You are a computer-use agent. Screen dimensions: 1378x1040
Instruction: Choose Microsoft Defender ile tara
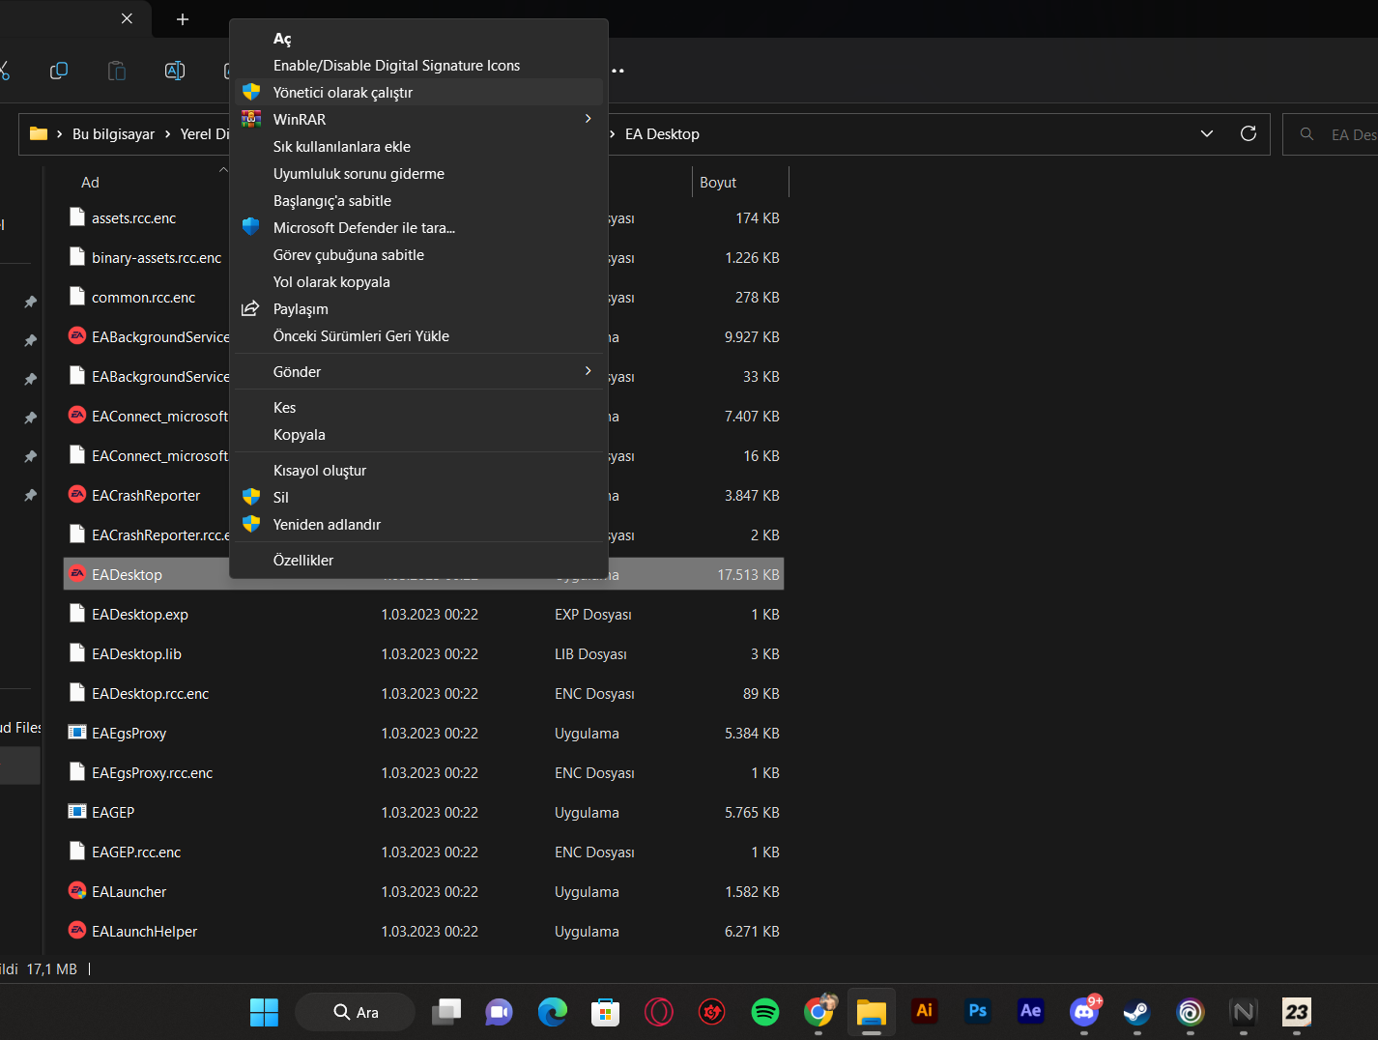(418, 228)
